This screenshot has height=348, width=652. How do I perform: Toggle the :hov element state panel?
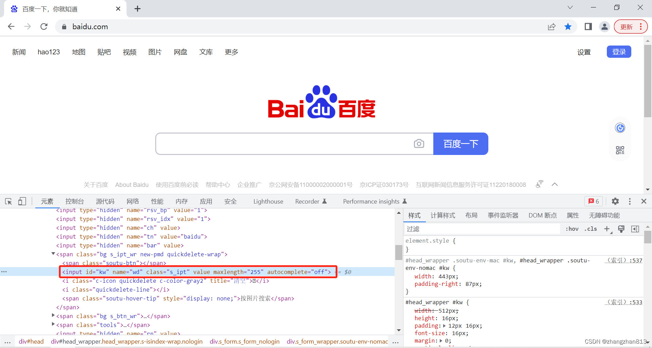click(572, 229)
